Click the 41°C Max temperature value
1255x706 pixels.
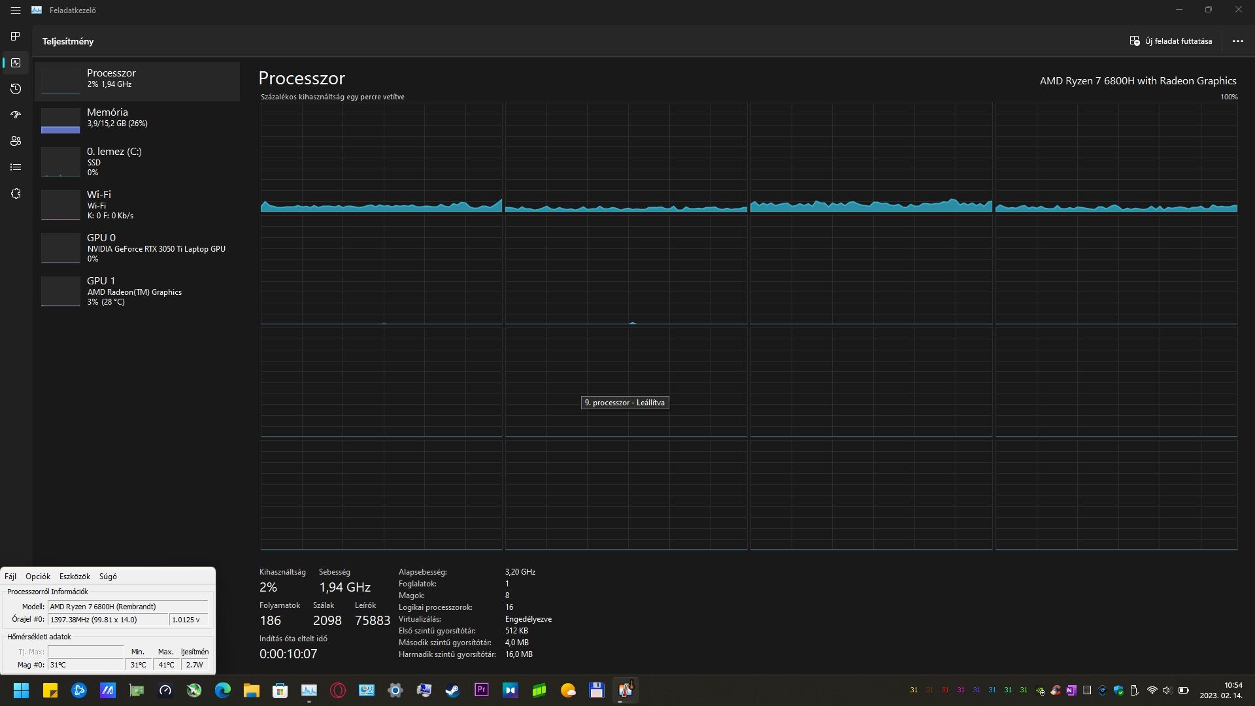point(166,665)
